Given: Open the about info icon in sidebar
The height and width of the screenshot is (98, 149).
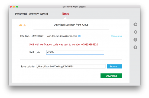Looking at the screenshot, I should point(135,47).
